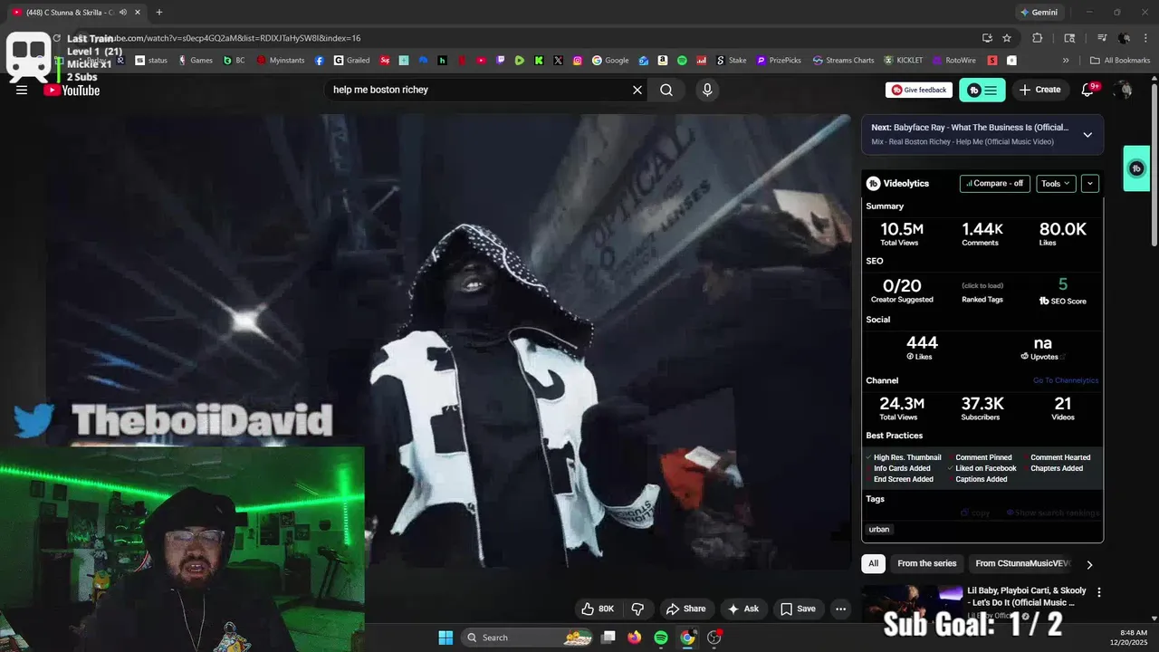1159x652 pixels.
Task: Open Firefox from the taskbar
Action: coord(635,638)
